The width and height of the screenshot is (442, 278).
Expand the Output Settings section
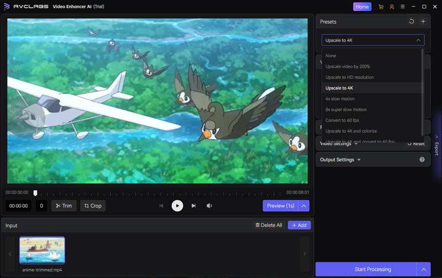340,160
